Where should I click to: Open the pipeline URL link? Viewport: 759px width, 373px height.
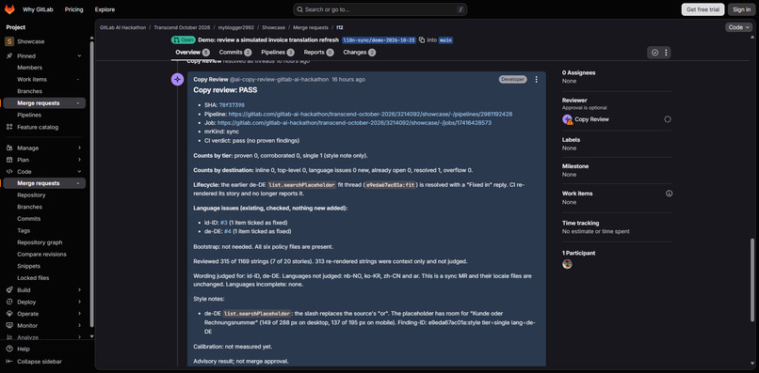tap(370, 115)
